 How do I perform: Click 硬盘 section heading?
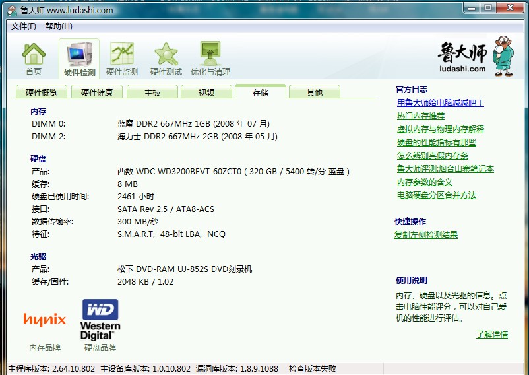38,158
